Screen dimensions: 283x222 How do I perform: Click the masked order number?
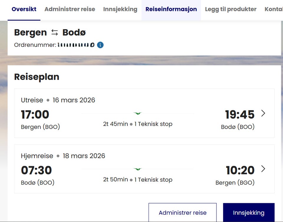(76, 45)
